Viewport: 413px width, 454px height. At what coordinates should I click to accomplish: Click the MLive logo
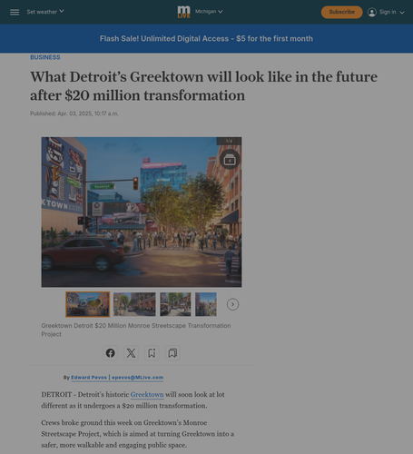coord(184,12)
